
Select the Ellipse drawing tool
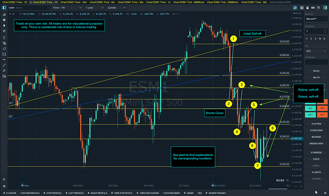coord(4,49)
